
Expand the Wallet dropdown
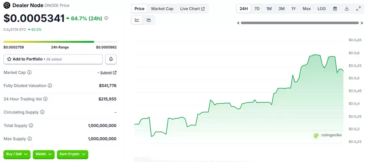coord(44,154)
